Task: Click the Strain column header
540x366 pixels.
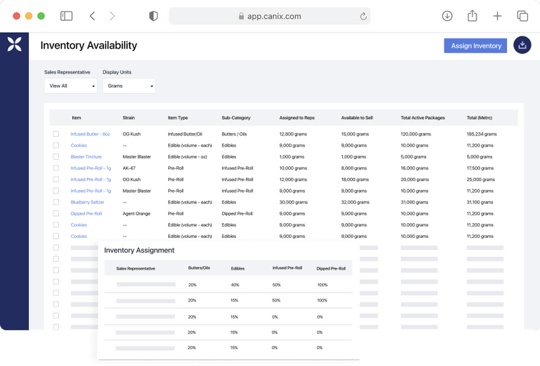Action: coord(129,118)
